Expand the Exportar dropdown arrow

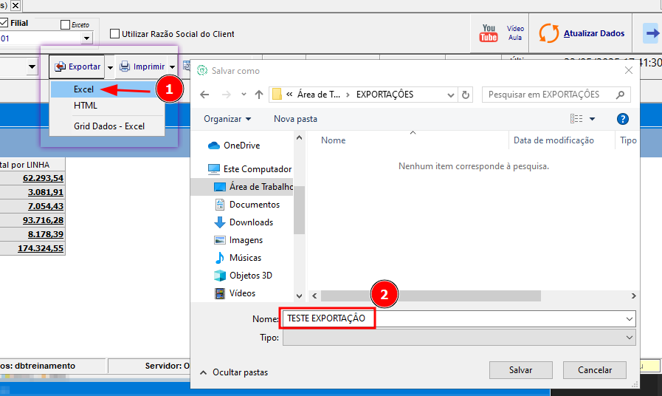tap(110, 66)
